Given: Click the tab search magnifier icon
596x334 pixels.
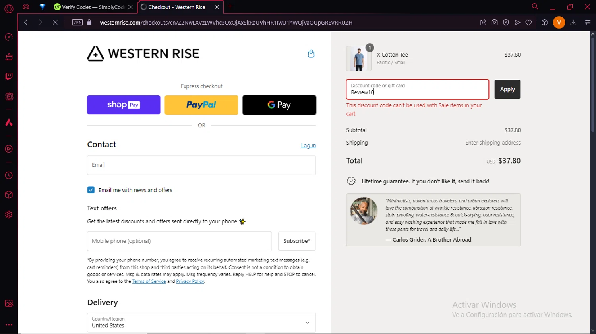Looking at the screenshot, I should (535, 6).
